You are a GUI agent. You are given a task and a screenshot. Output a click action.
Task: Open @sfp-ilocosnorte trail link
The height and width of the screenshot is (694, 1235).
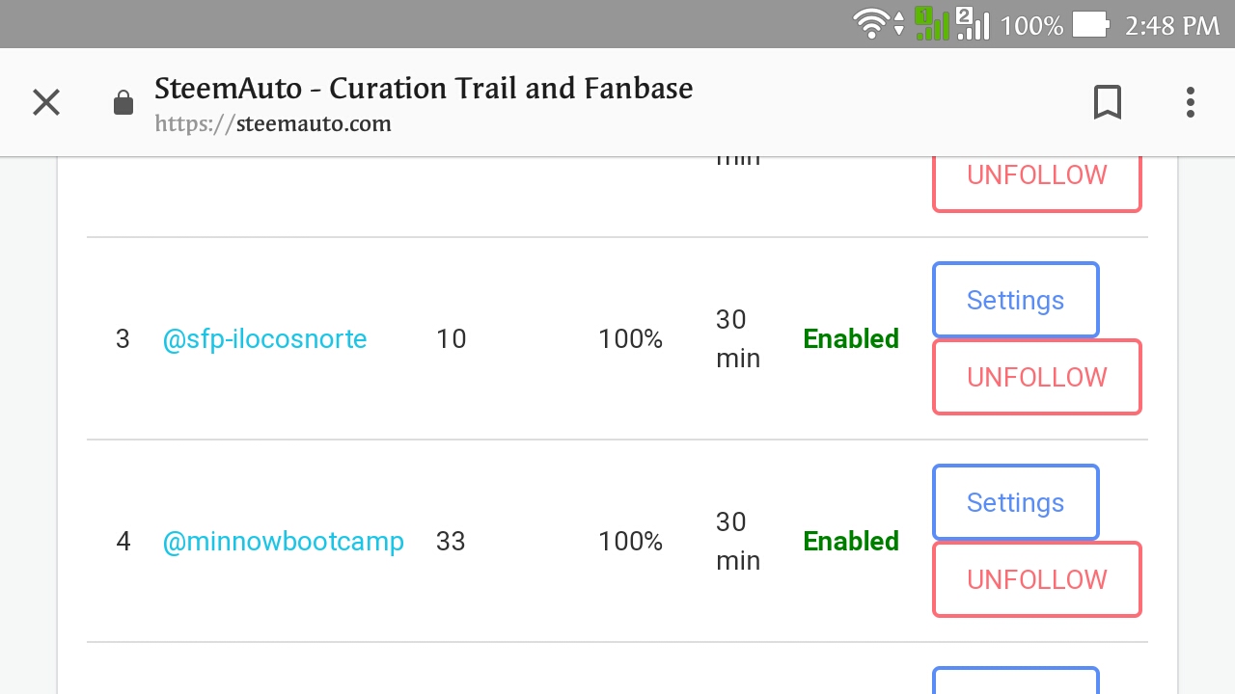[x=265, y=339]
